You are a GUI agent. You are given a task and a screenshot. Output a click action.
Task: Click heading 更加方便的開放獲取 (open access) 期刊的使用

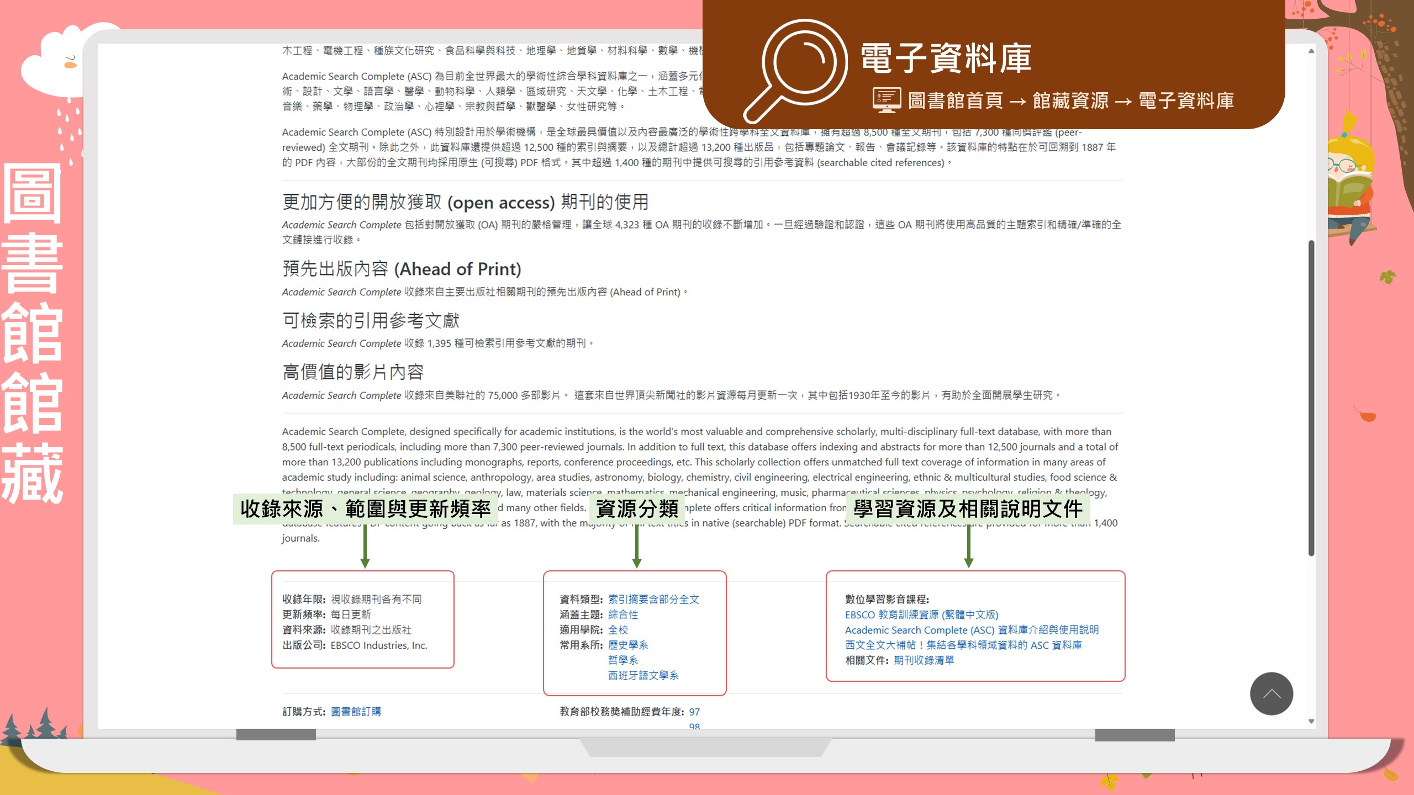coord(465,202)
